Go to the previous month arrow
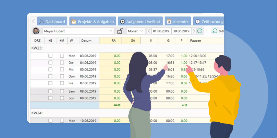The image size is (277, 138). [x=149, y=31]
